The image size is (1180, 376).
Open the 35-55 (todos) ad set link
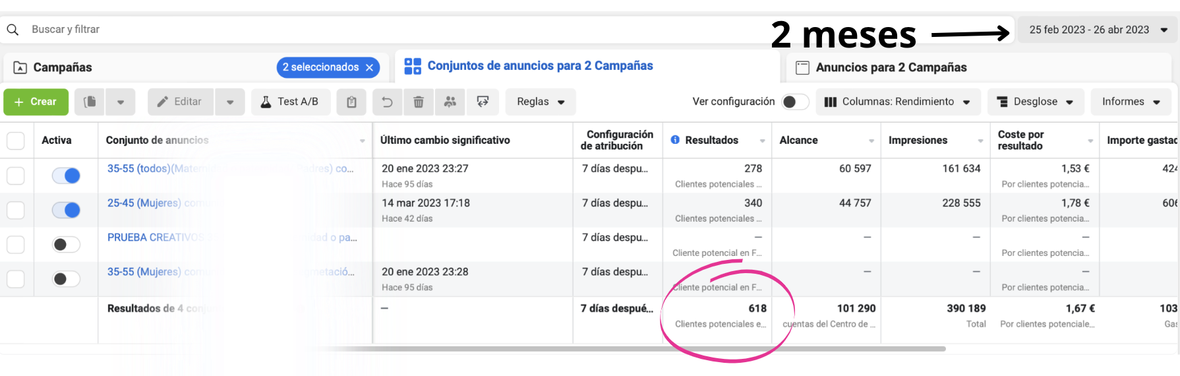coord(231,168)
